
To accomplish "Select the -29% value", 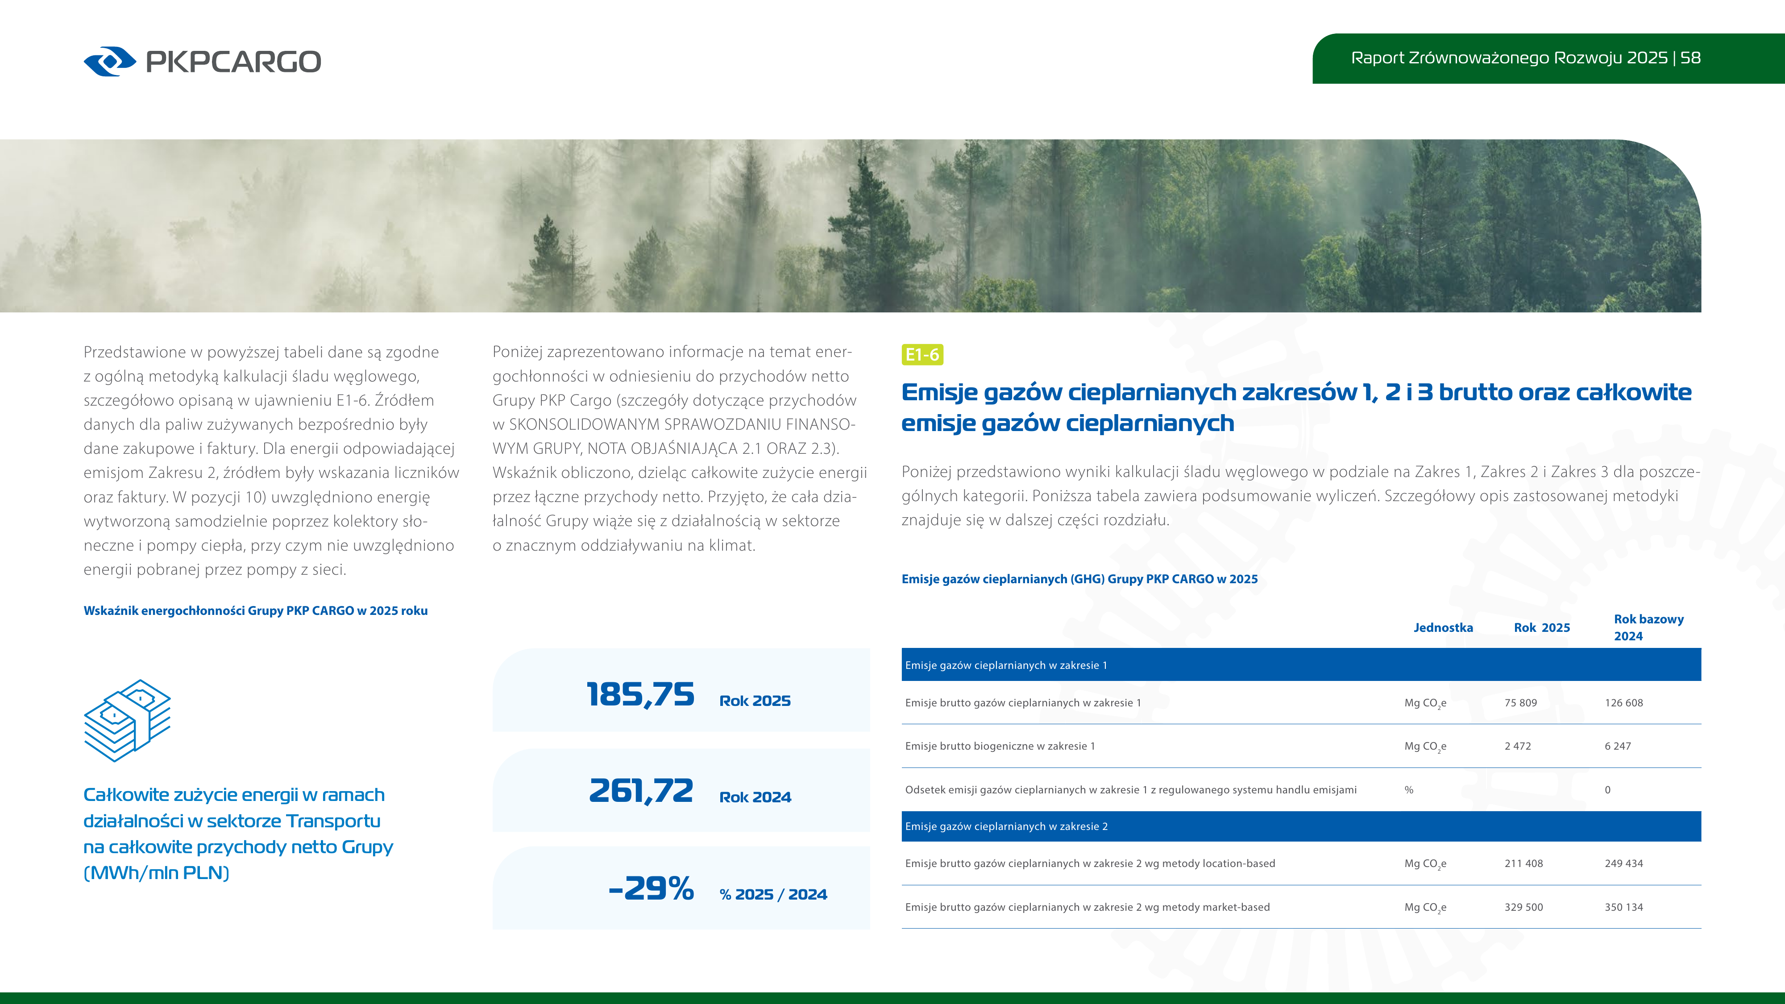I will (652, 888).
